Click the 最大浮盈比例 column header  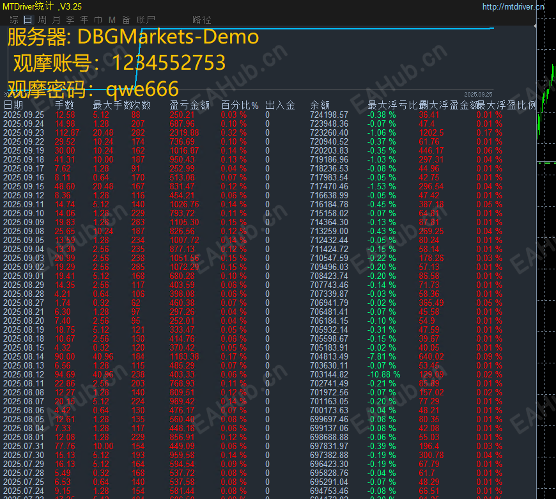[x=507, y=105]
